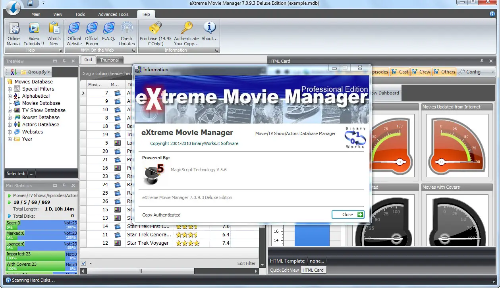Expand the Websites tree node
Screen dimensions: 500x288
point(10,132)
